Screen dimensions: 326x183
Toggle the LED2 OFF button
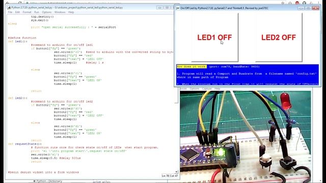pyautogui.click(x=279, y=38)
